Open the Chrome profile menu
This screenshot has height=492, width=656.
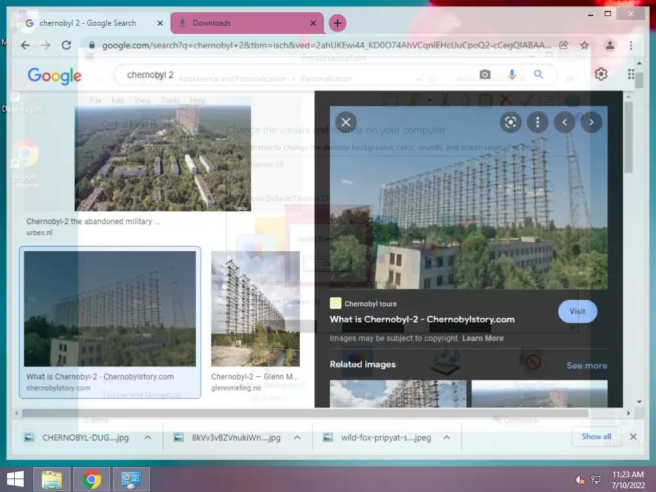(610, 45)
